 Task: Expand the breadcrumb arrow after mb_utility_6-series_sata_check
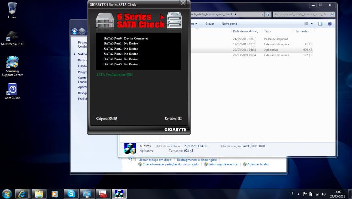point(236,14)
